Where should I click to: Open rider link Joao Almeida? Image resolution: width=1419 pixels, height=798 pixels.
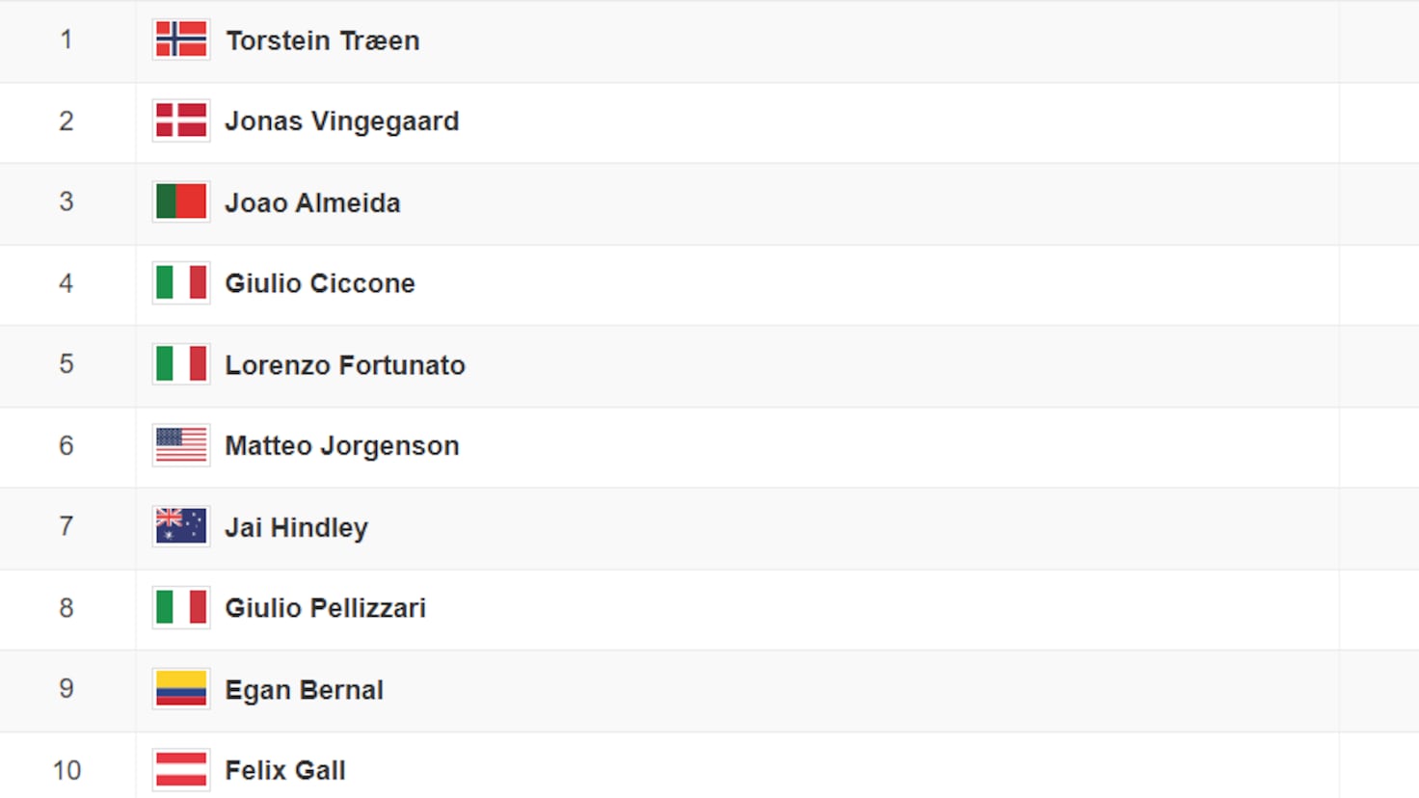tap(312, 202)
